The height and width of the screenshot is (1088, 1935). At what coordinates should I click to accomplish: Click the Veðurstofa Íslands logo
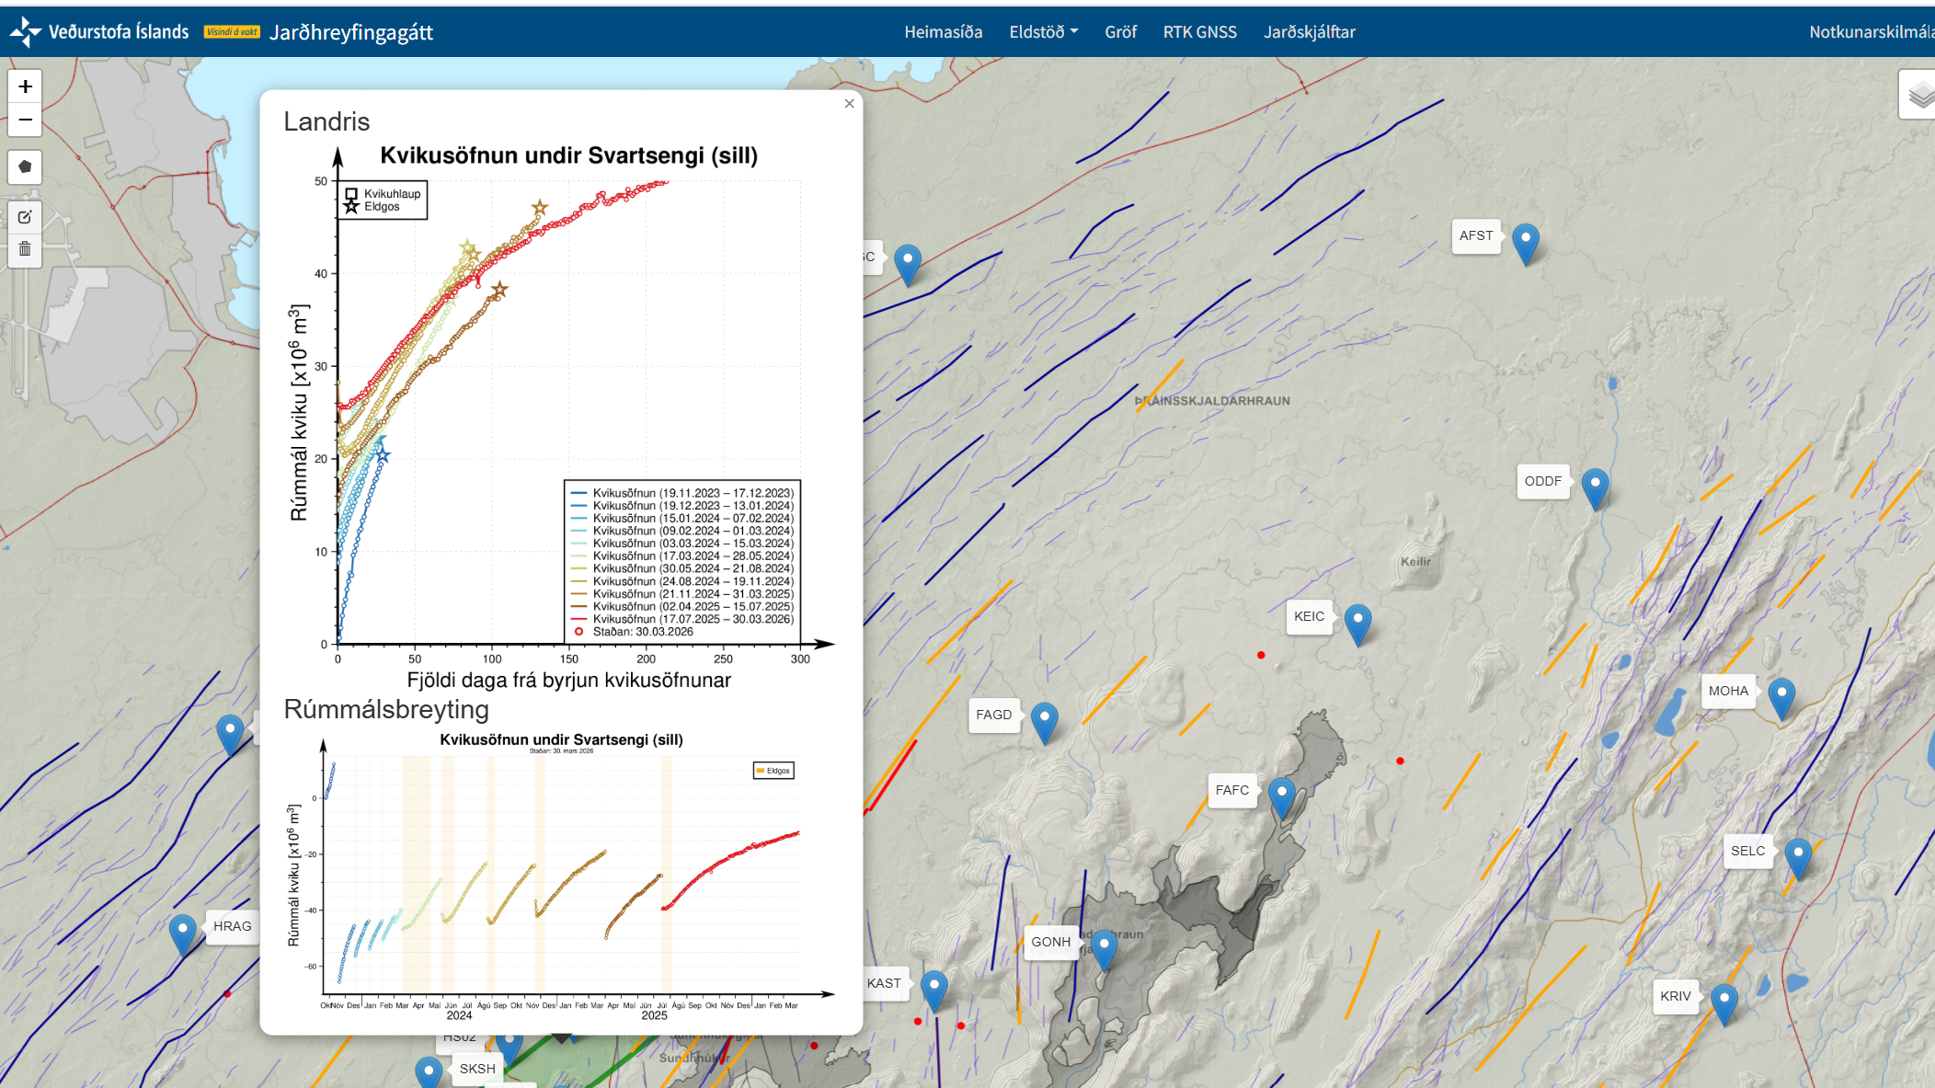click(x=99, y=32)
